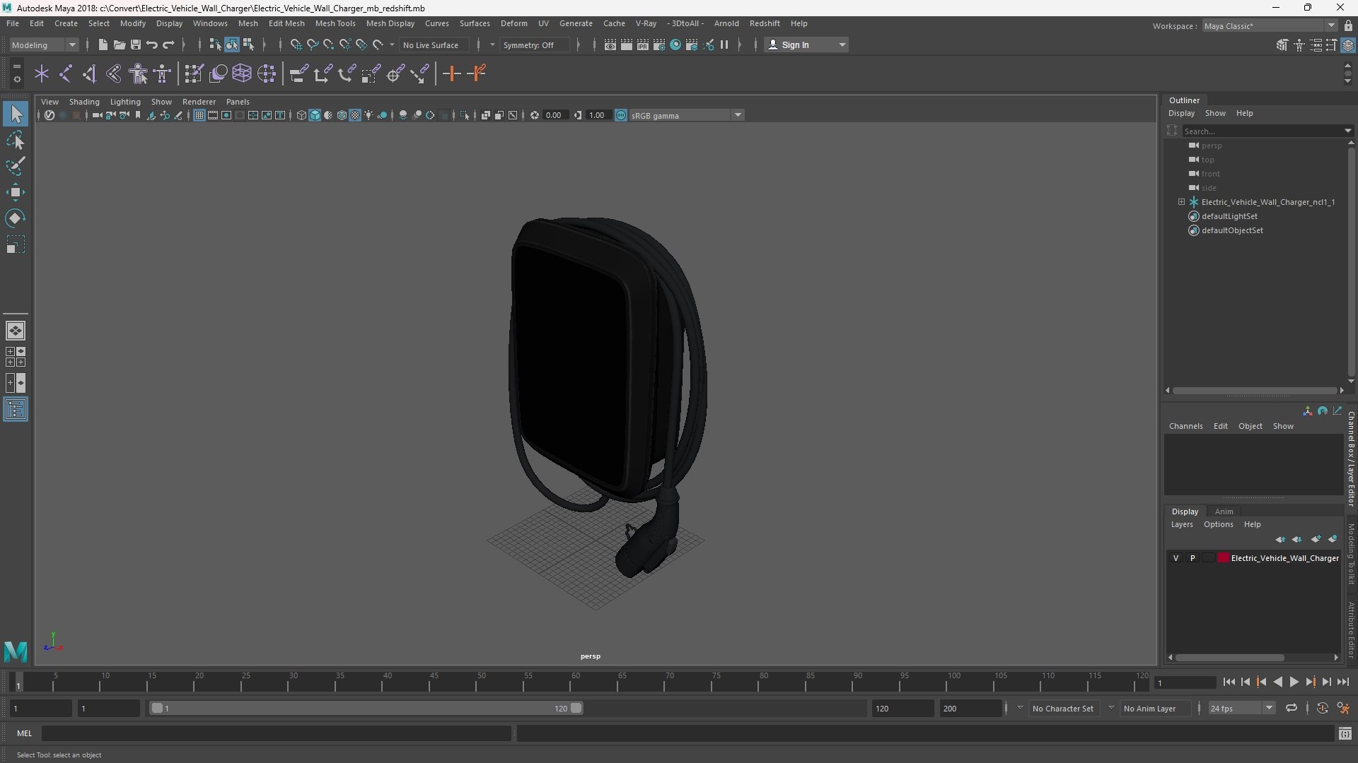
Task: Open the Script Editor icon
Action: click(x=1345, y=734)
